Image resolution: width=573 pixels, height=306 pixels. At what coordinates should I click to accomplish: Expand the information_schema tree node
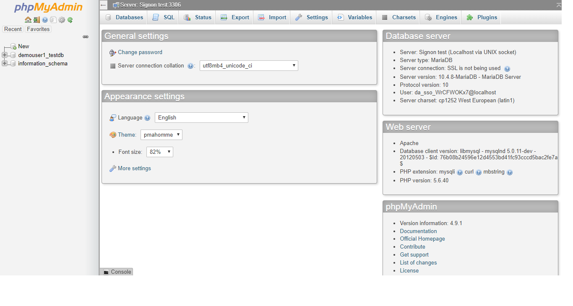click(x=5, y=64)
